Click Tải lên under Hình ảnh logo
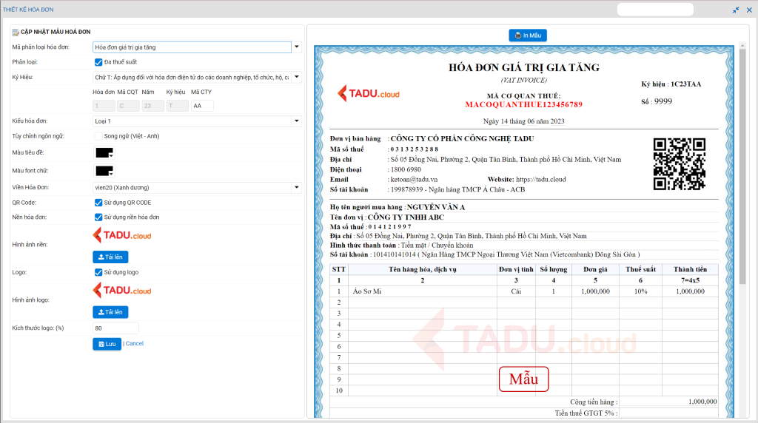 point(110,312)
